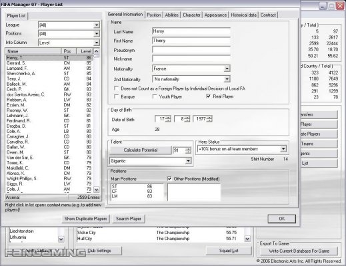Switch to the Character tab
The image size is (346, 266).
tap(191, 15)
